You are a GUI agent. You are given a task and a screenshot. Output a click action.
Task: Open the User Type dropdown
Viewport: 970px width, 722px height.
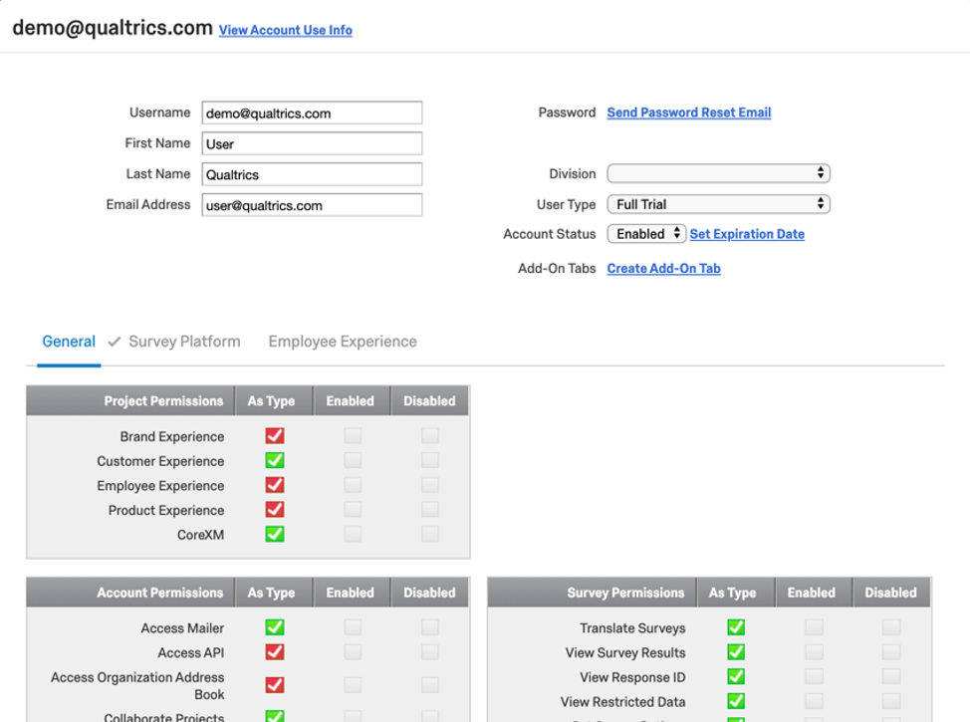pyautogui.click(x=718, y=203)
